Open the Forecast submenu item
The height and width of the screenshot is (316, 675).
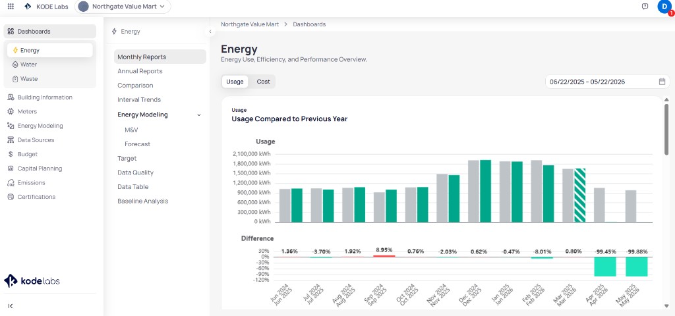137,144
